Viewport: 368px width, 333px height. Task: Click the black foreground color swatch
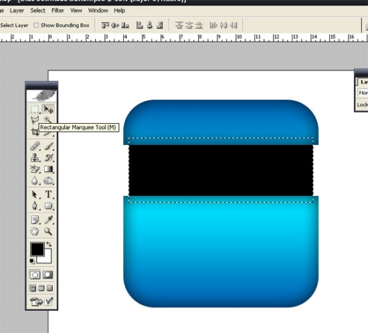pyautogui.click(x=37, y=249)
